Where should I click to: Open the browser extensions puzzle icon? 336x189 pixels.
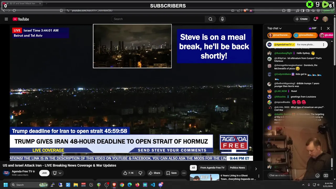pos(284,10)
